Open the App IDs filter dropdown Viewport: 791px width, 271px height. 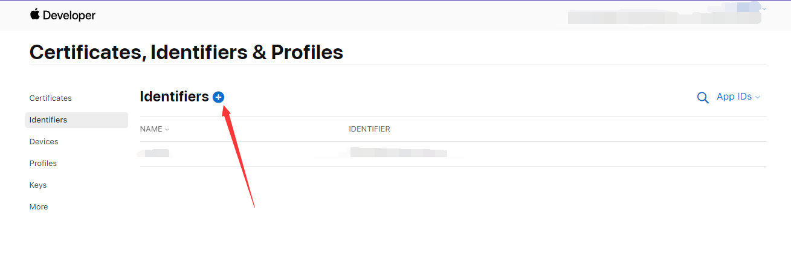coord(738,97)
